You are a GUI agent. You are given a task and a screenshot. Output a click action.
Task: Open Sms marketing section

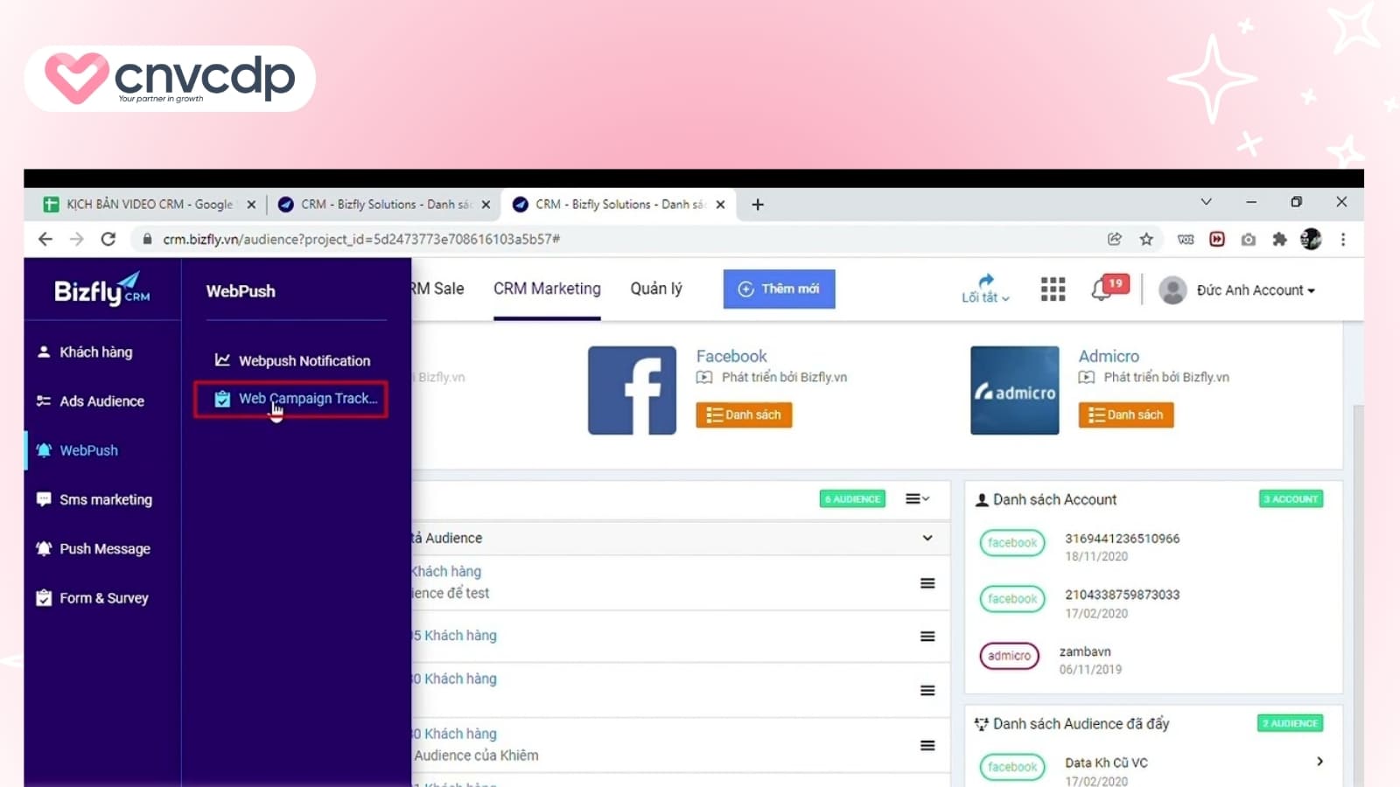[105, 498]
